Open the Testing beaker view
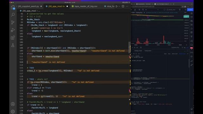203x114 pixels. tap(13, 45)
